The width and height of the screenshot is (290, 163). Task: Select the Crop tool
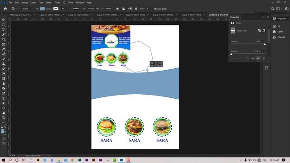click(x=4, y=39)
